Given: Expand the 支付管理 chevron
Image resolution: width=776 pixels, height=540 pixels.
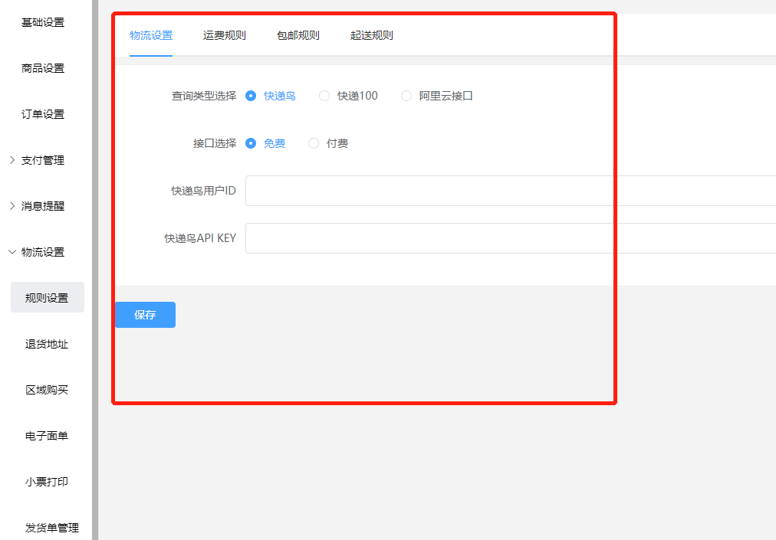Looking at the screenshot, I should click(12, 160).
